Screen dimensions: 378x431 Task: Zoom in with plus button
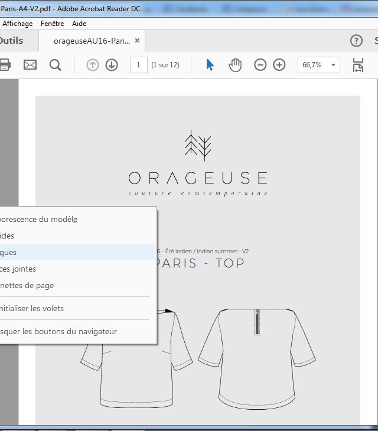(x=279, y=65)
